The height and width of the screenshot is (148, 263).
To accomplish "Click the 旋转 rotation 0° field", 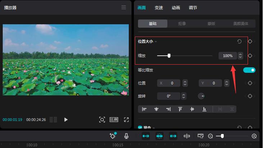I will tap(169, 96).
